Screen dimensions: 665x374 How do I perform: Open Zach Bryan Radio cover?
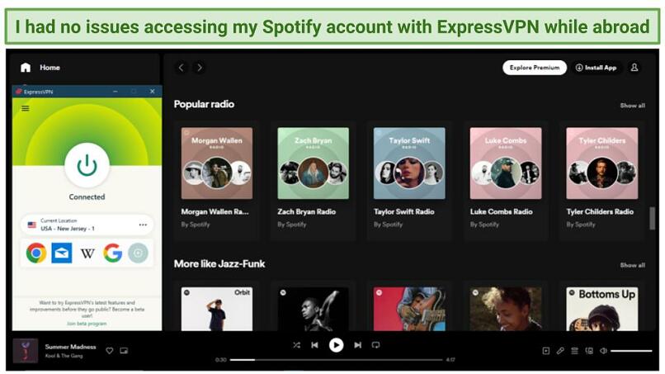point(313,163)
